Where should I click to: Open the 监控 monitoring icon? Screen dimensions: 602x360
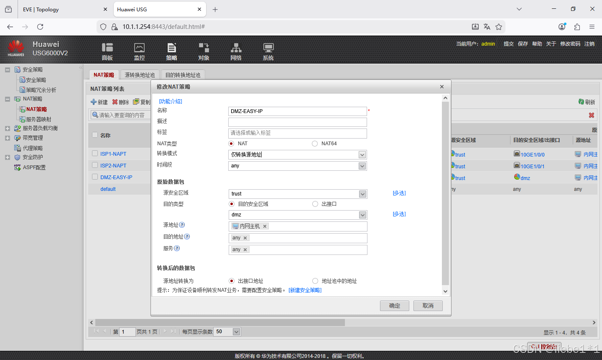click(139, 51)
